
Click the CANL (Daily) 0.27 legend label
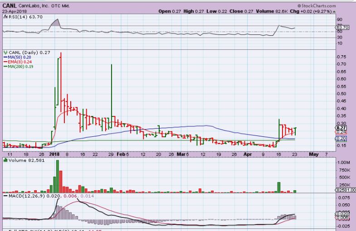pyautogui.click(x=29, y=53)
